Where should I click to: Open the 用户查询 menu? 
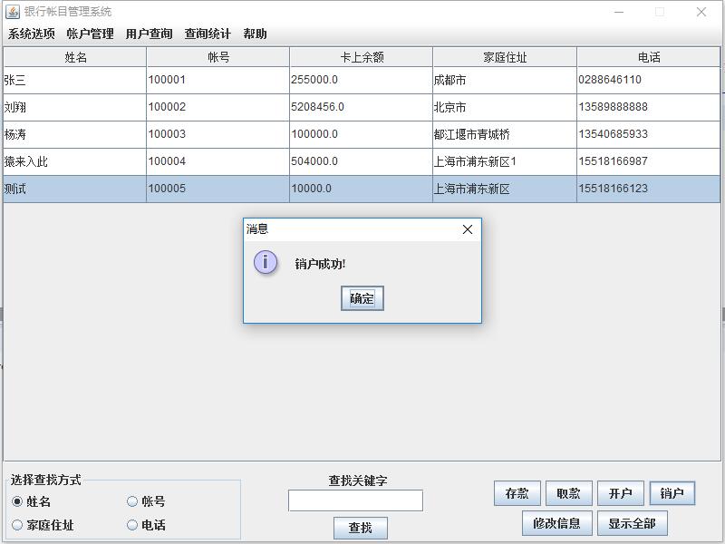coord(151,33)
